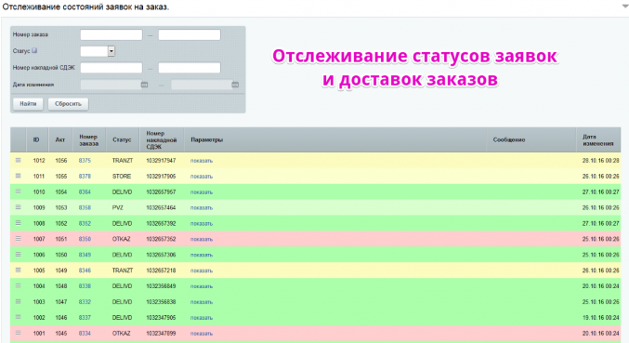
Task: Show parameters for order 8350
Action: pos(202,239)
